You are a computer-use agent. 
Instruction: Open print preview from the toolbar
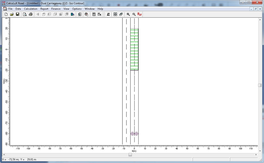[25, 14]
